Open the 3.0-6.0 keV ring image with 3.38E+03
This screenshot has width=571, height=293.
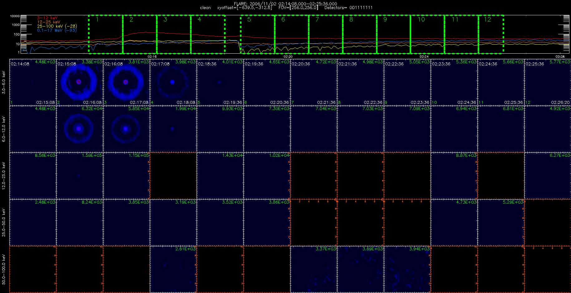(80, 82)
